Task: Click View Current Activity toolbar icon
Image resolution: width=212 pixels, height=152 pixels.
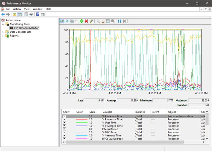Action: point(62,21)
